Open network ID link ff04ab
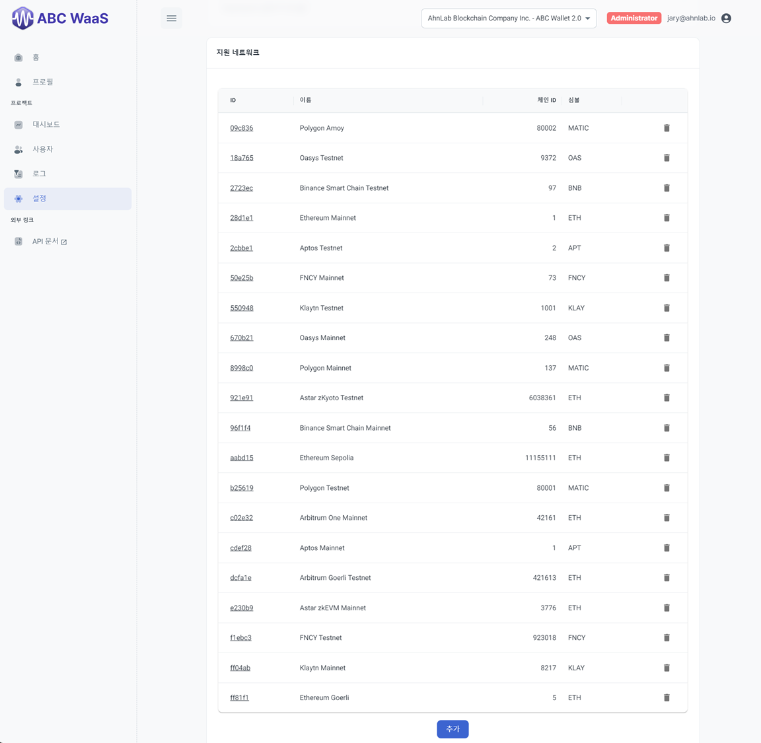 240,668
